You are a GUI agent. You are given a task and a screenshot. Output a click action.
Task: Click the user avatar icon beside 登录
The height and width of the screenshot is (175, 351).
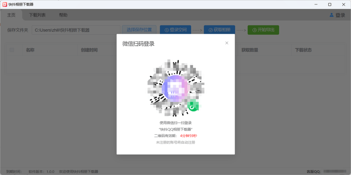coord(331,15)
